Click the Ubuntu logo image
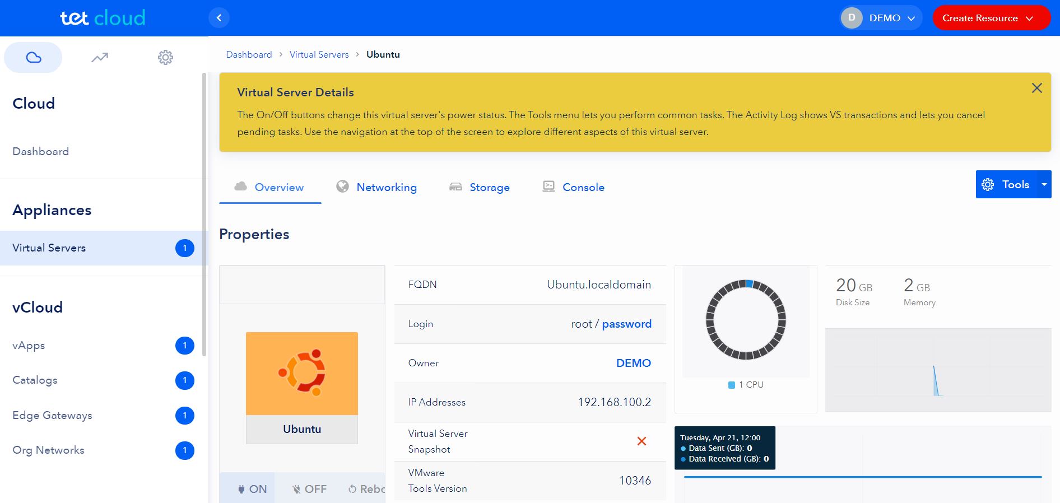Viewport: 1060px width, 503px height. [302, 374]
